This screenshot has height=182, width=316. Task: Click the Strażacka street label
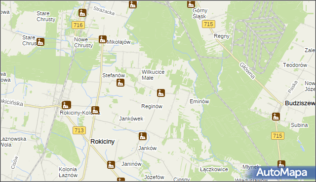point(104,11)
